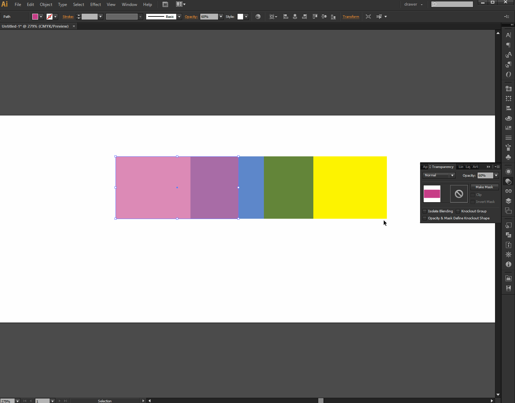Open the graphic Style dropdown

(246, 17)
